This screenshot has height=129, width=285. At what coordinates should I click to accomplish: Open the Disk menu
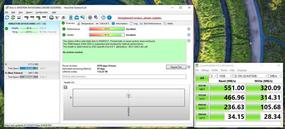click(x=13, y=12)
